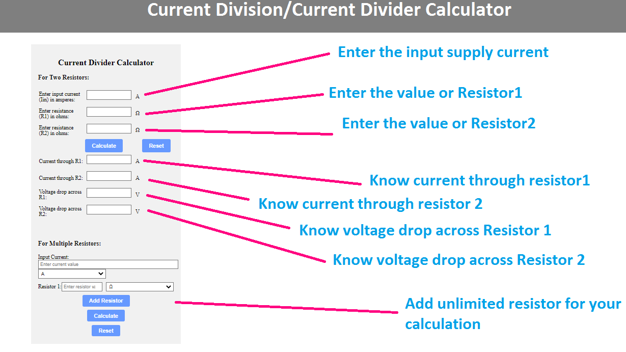Open the resistance unit dropdown showing Ω
Image resolution: width=626 pixels, height=352 pixels.
(x=139, y=286)
